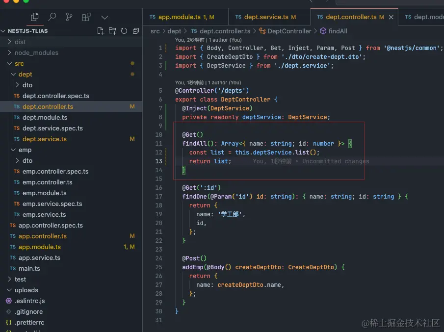Image resolution: width=444 pixels, height=332 pixels.
Task: Refresh the explorer file tree
Action: coord(124,31)
